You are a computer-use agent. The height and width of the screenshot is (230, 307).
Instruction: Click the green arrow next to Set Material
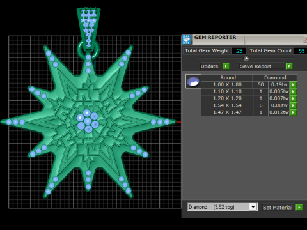click(x=299, y=207)
